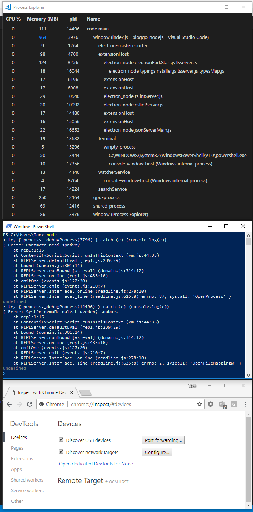Click the Configure button for network targets
253x512 pixels.
tap(157, 452)
